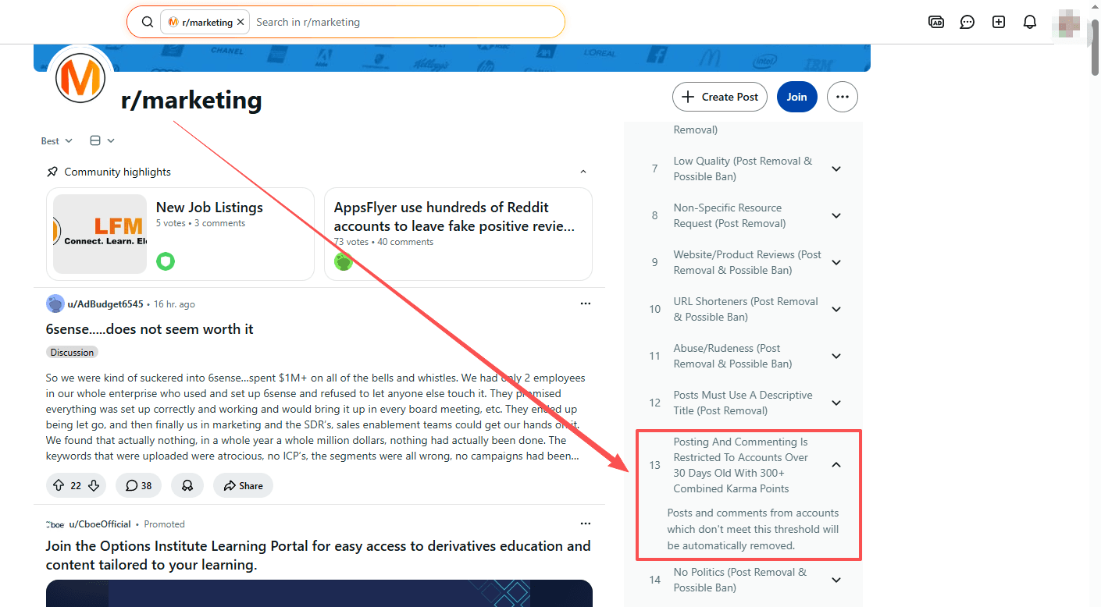Screen dimensions: 1101x607
Task: Change the feed view layout dropdown
Action: (x=102, y=140)
